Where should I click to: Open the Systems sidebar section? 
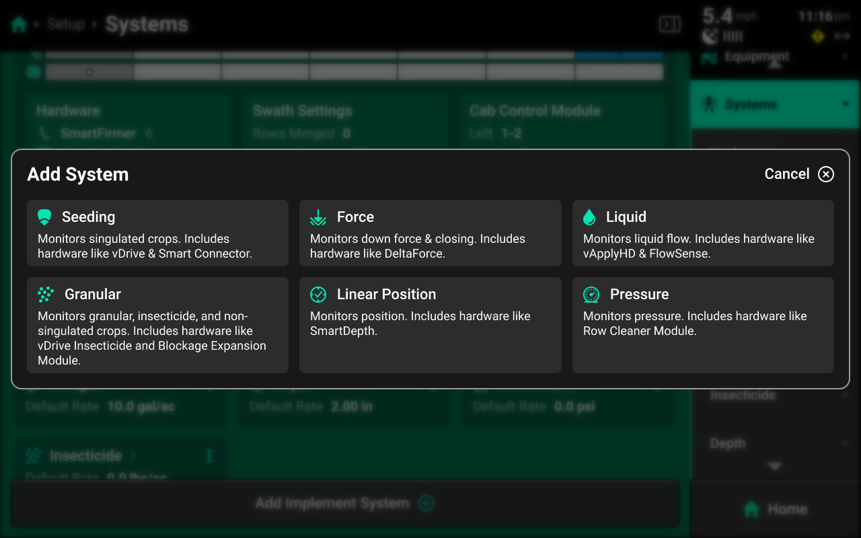pos(776,105)
